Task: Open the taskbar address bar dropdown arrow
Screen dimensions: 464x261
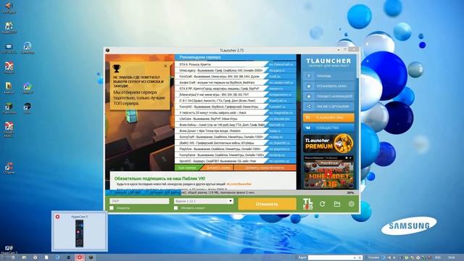Action: point(355,258)
